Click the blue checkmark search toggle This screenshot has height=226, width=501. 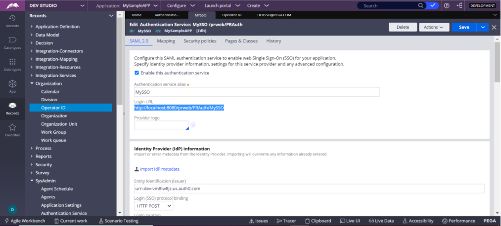433,5
